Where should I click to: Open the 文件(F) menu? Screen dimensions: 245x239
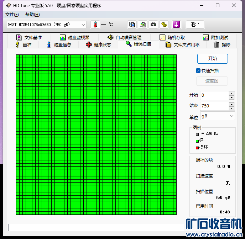12,15
